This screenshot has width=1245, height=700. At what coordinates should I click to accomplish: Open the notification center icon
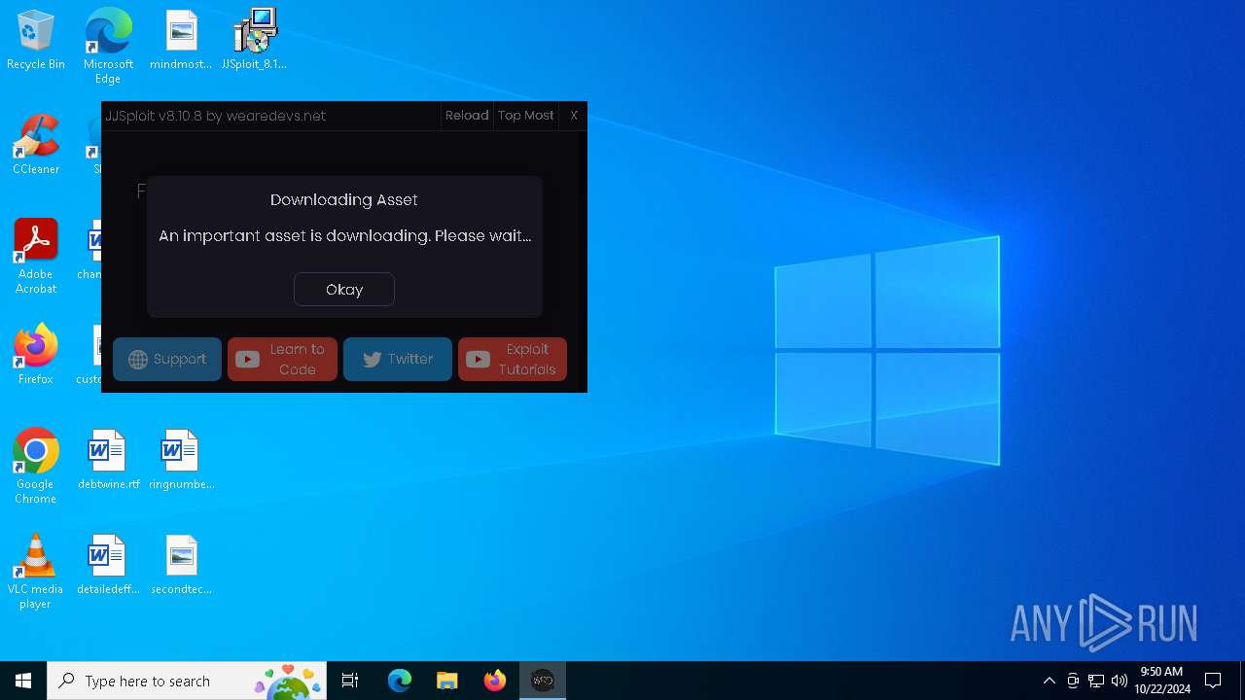tap(1213, 681)
